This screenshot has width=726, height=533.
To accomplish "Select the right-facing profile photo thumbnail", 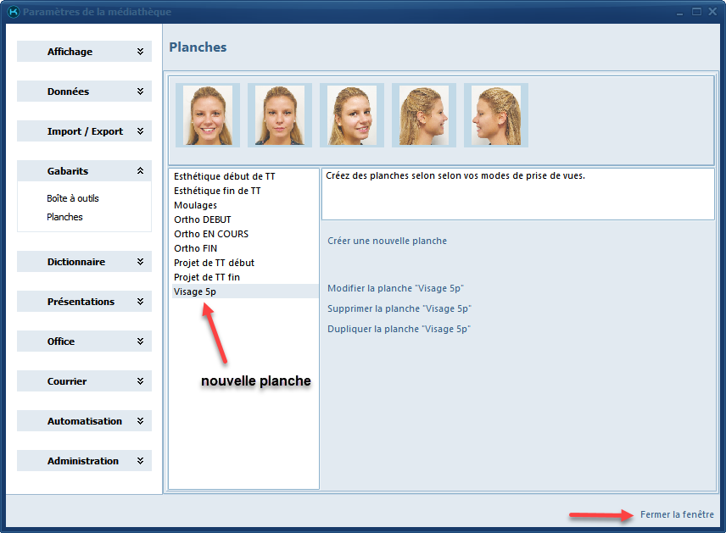I will (x=424, y=115).
